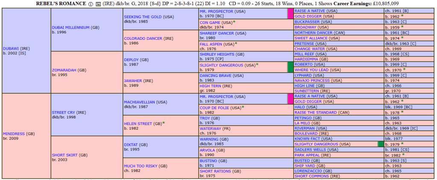
Task: Click the asterisk in Raise the Standard's year cell
Action: pos(402,112)
